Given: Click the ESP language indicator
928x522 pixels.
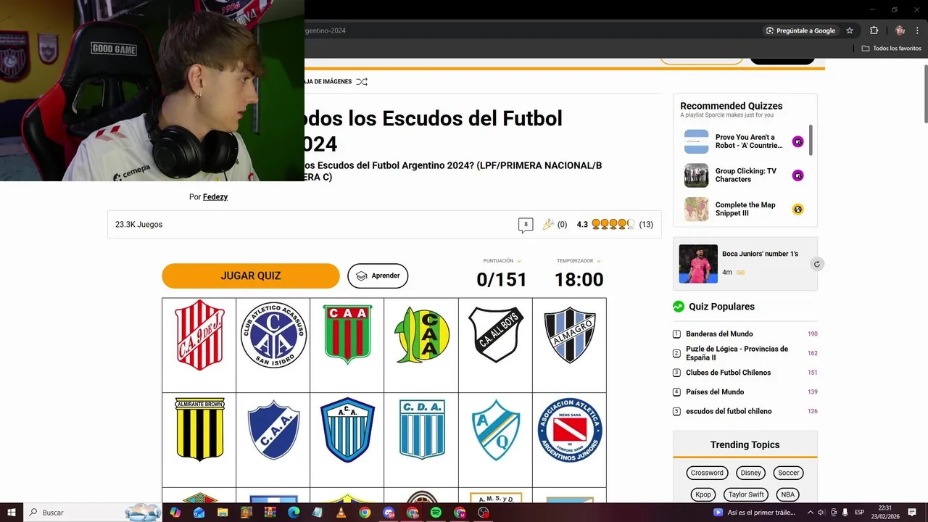Looking at the screenshot, I should pyautogui.click(x=860, y=513).
